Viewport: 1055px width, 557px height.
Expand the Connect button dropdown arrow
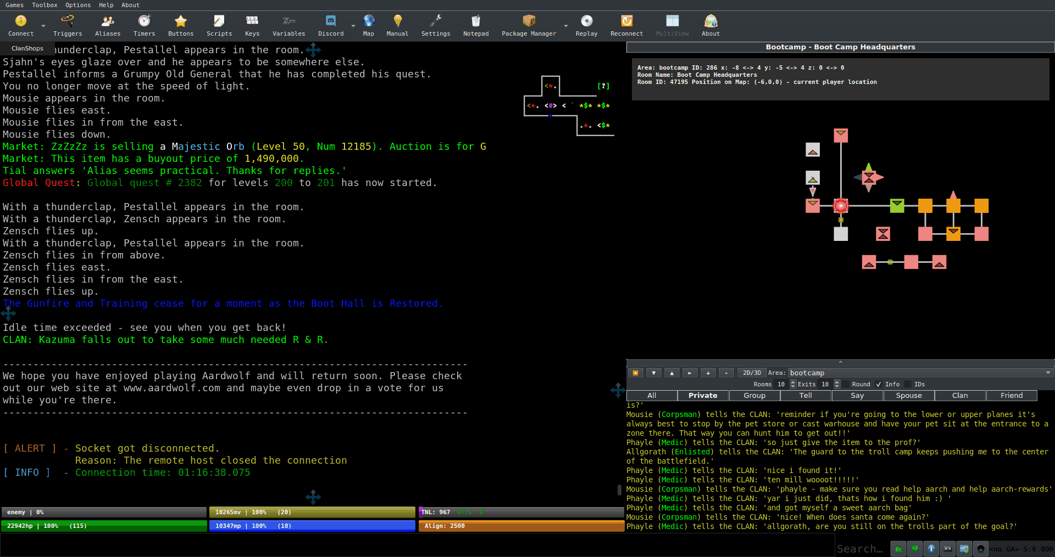point(43,26)
